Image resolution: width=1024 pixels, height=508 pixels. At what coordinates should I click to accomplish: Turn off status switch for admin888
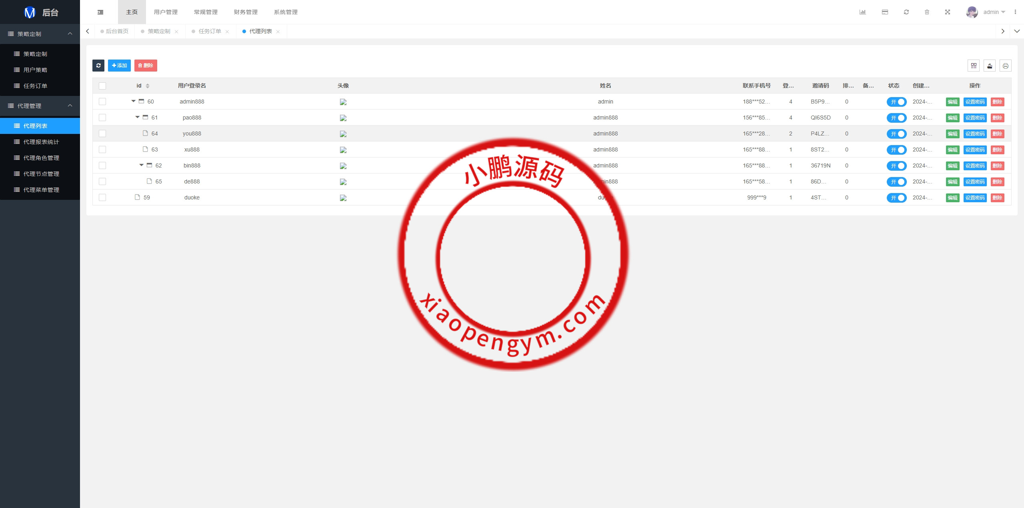point(896,102)
